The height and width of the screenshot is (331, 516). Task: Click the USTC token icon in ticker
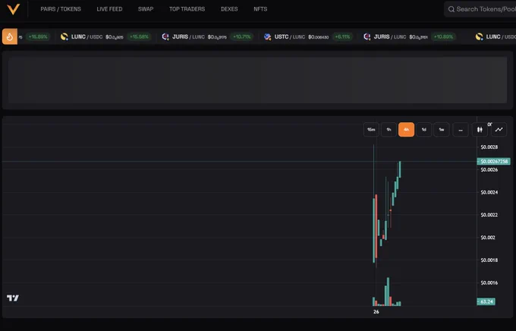268,36
